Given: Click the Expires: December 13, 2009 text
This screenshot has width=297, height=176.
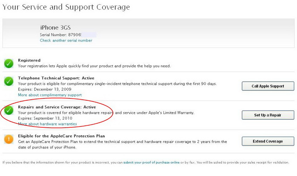Looking at the screenshot, I should (44, 89).
